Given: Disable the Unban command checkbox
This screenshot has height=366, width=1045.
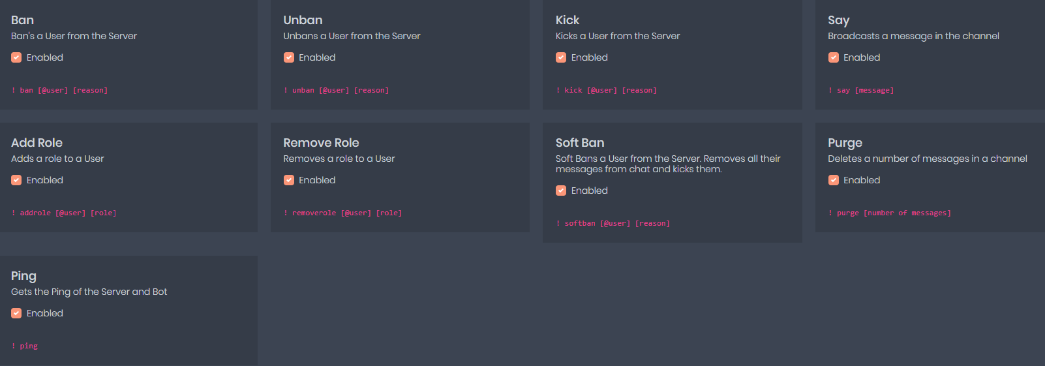Looking at the screenshot, I should click(x=289, y=57).
